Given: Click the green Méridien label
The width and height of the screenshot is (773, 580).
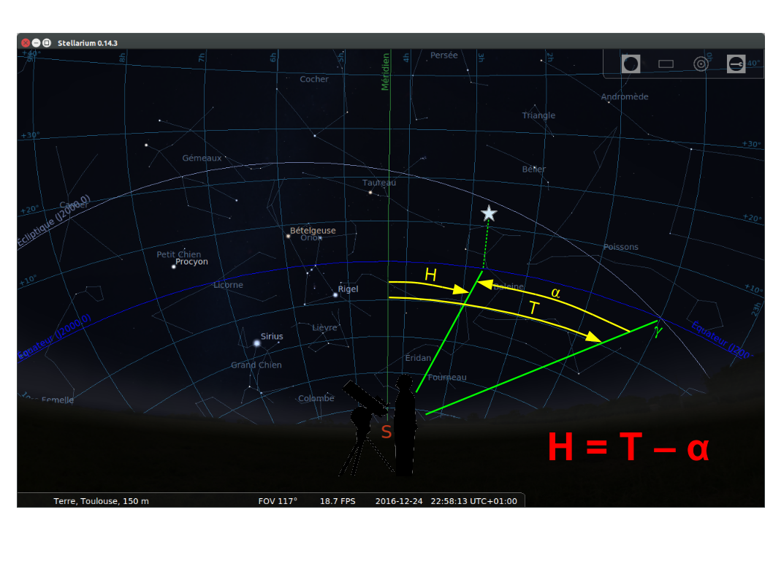Looking at the screenshot, I should click(x=385, y=72).
